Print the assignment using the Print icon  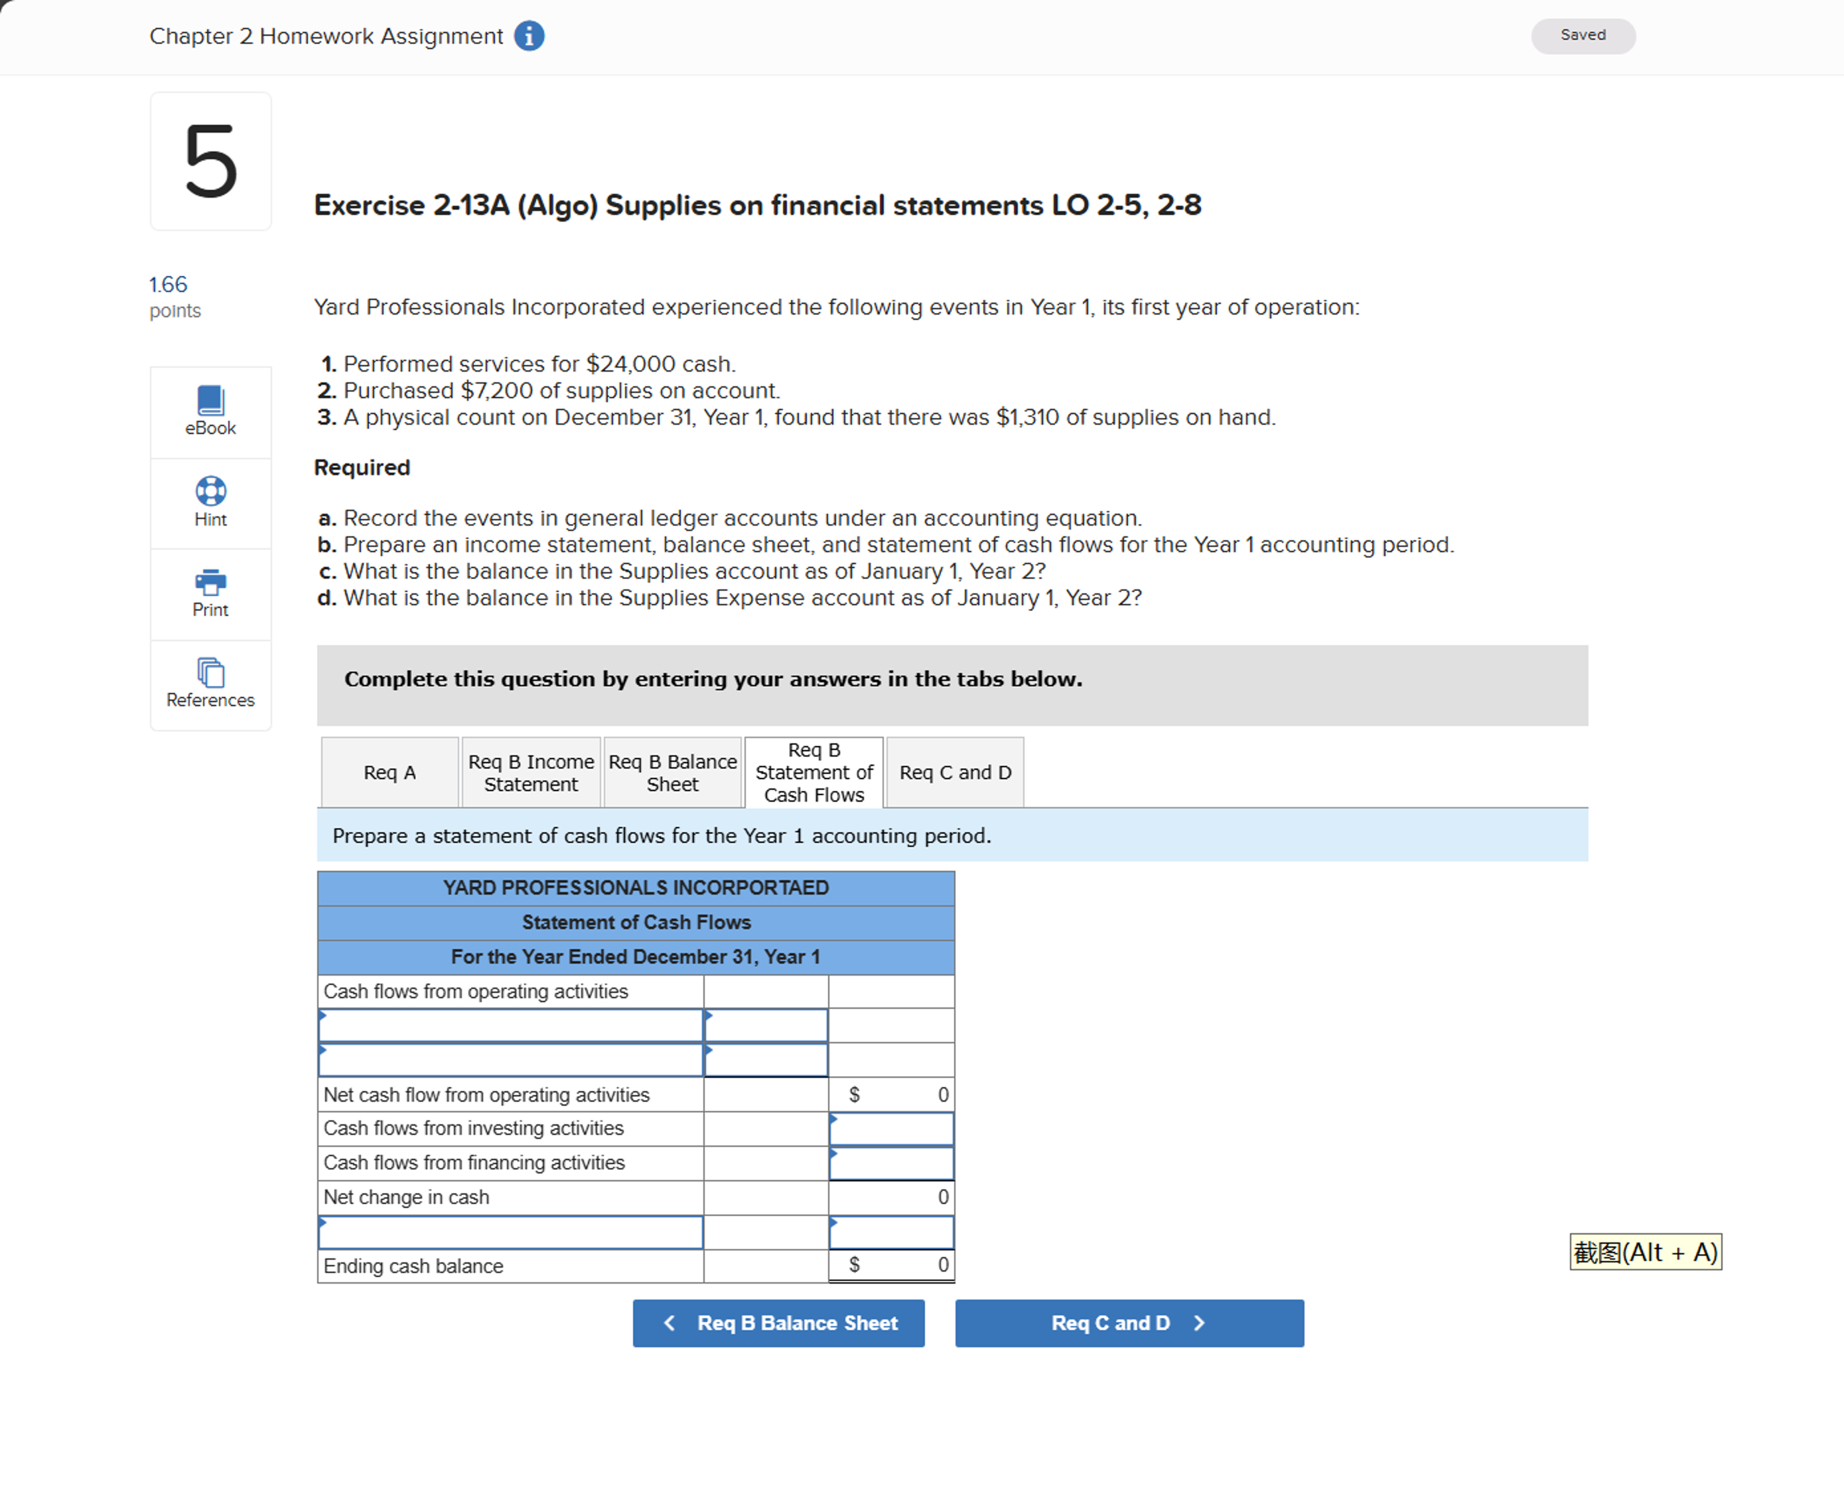tap(210, 593)
